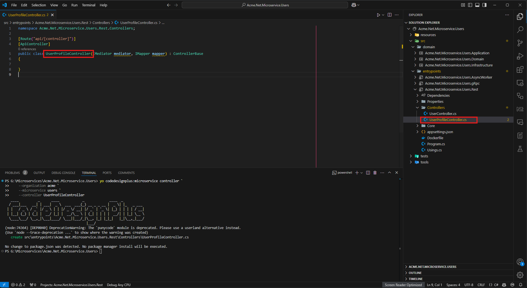Click the Ln 9, Col 1 indicator
527x288 pixels.
coord(434,285)
